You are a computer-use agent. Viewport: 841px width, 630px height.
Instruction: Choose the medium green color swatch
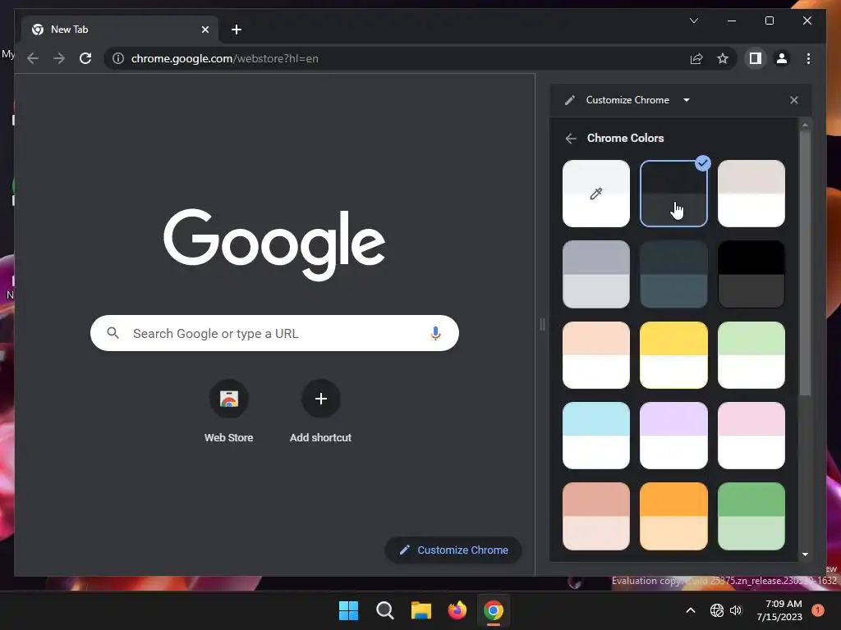pos(751,517)
